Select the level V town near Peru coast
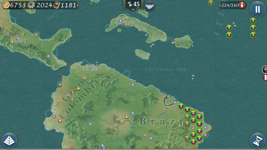 click(54, 117)
